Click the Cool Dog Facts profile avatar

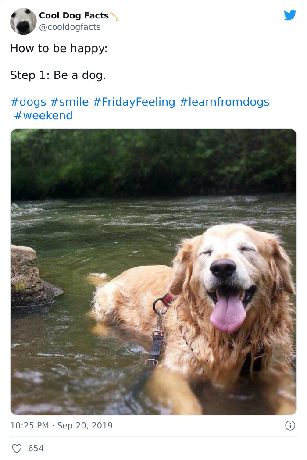(23, 21)
